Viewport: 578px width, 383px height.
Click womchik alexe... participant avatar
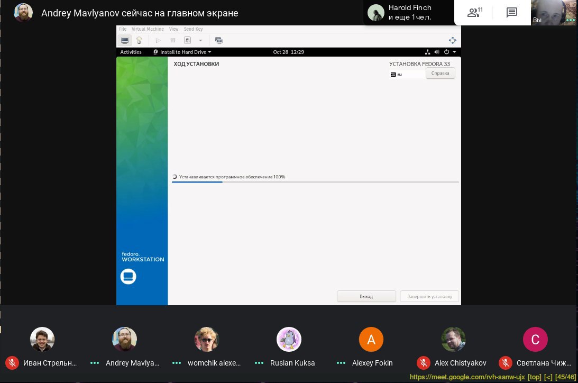(x=207, y=339)
